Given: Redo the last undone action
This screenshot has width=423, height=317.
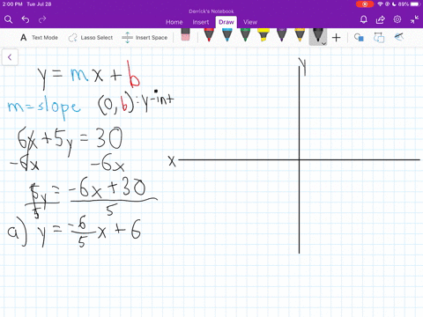Looking at the screenshot, I should 42,19.
